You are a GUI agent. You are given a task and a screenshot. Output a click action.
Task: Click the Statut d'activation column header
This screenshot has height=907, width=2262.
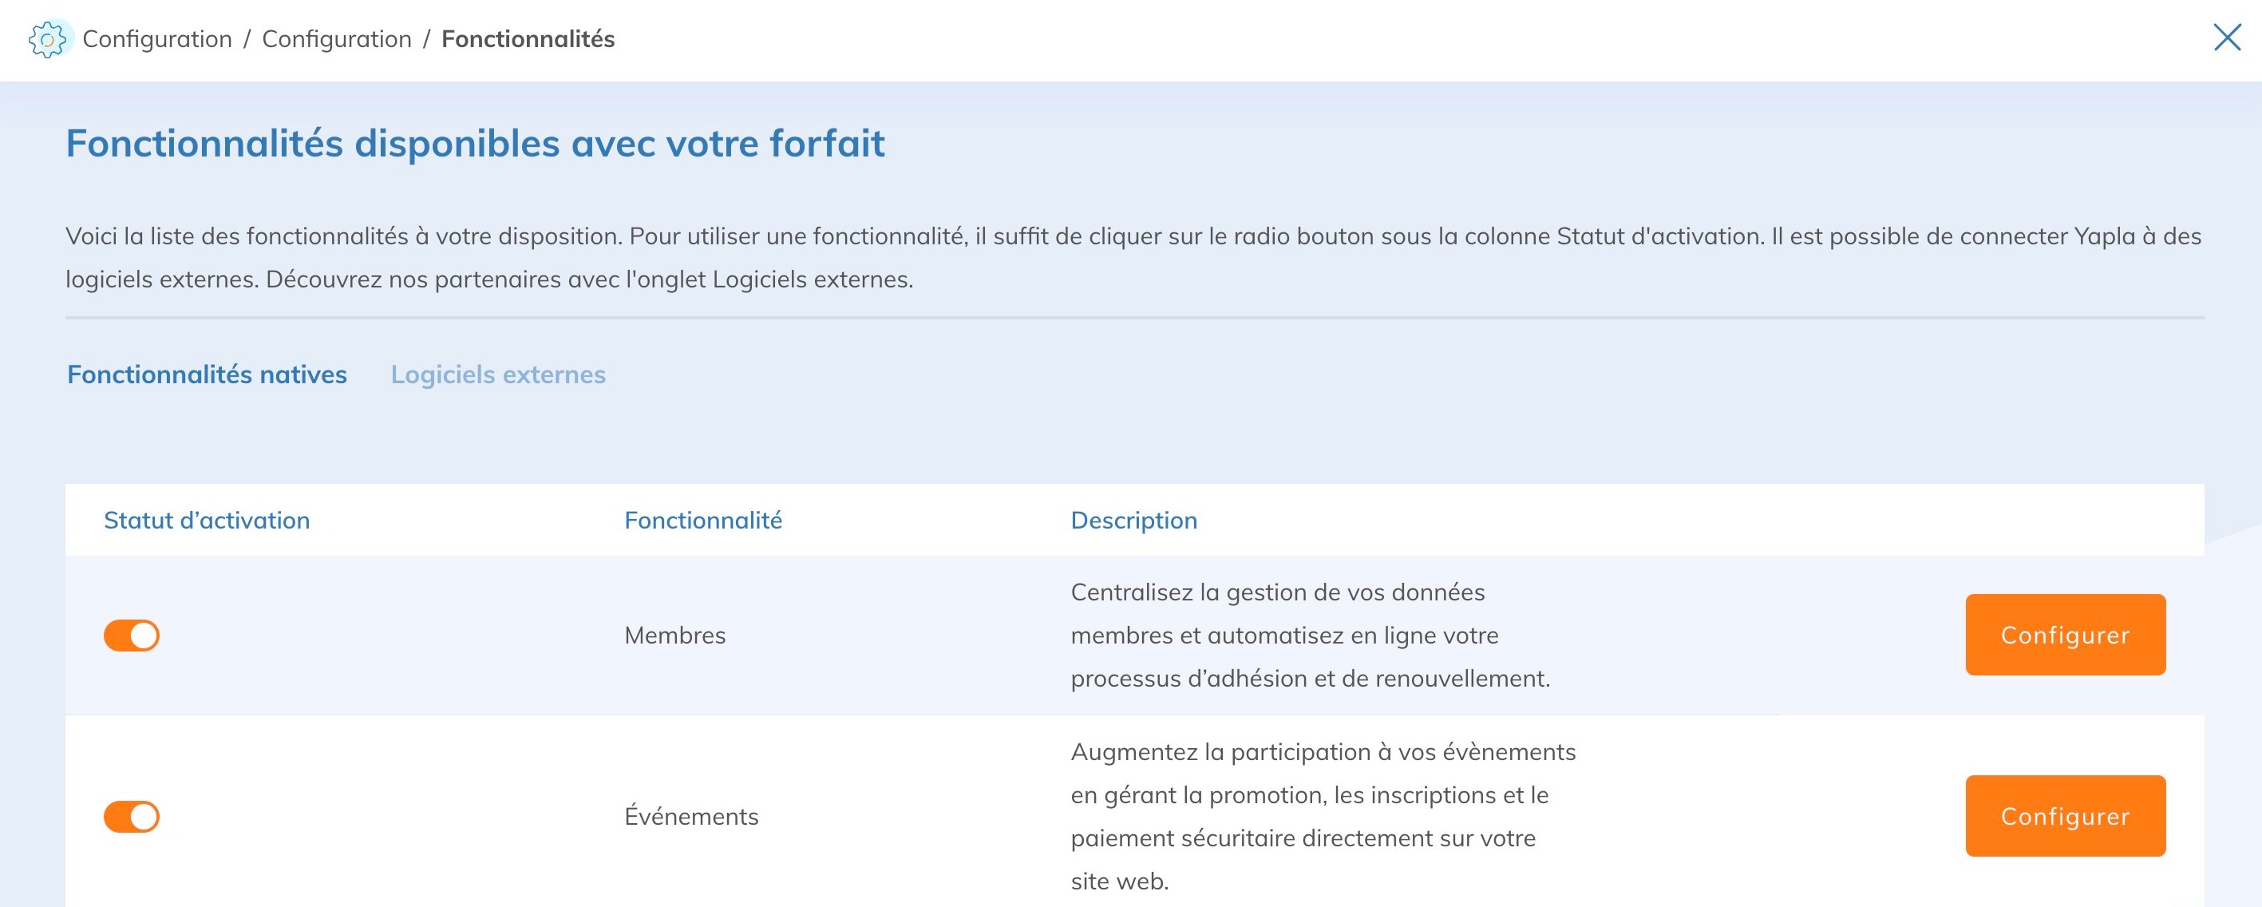207,520
